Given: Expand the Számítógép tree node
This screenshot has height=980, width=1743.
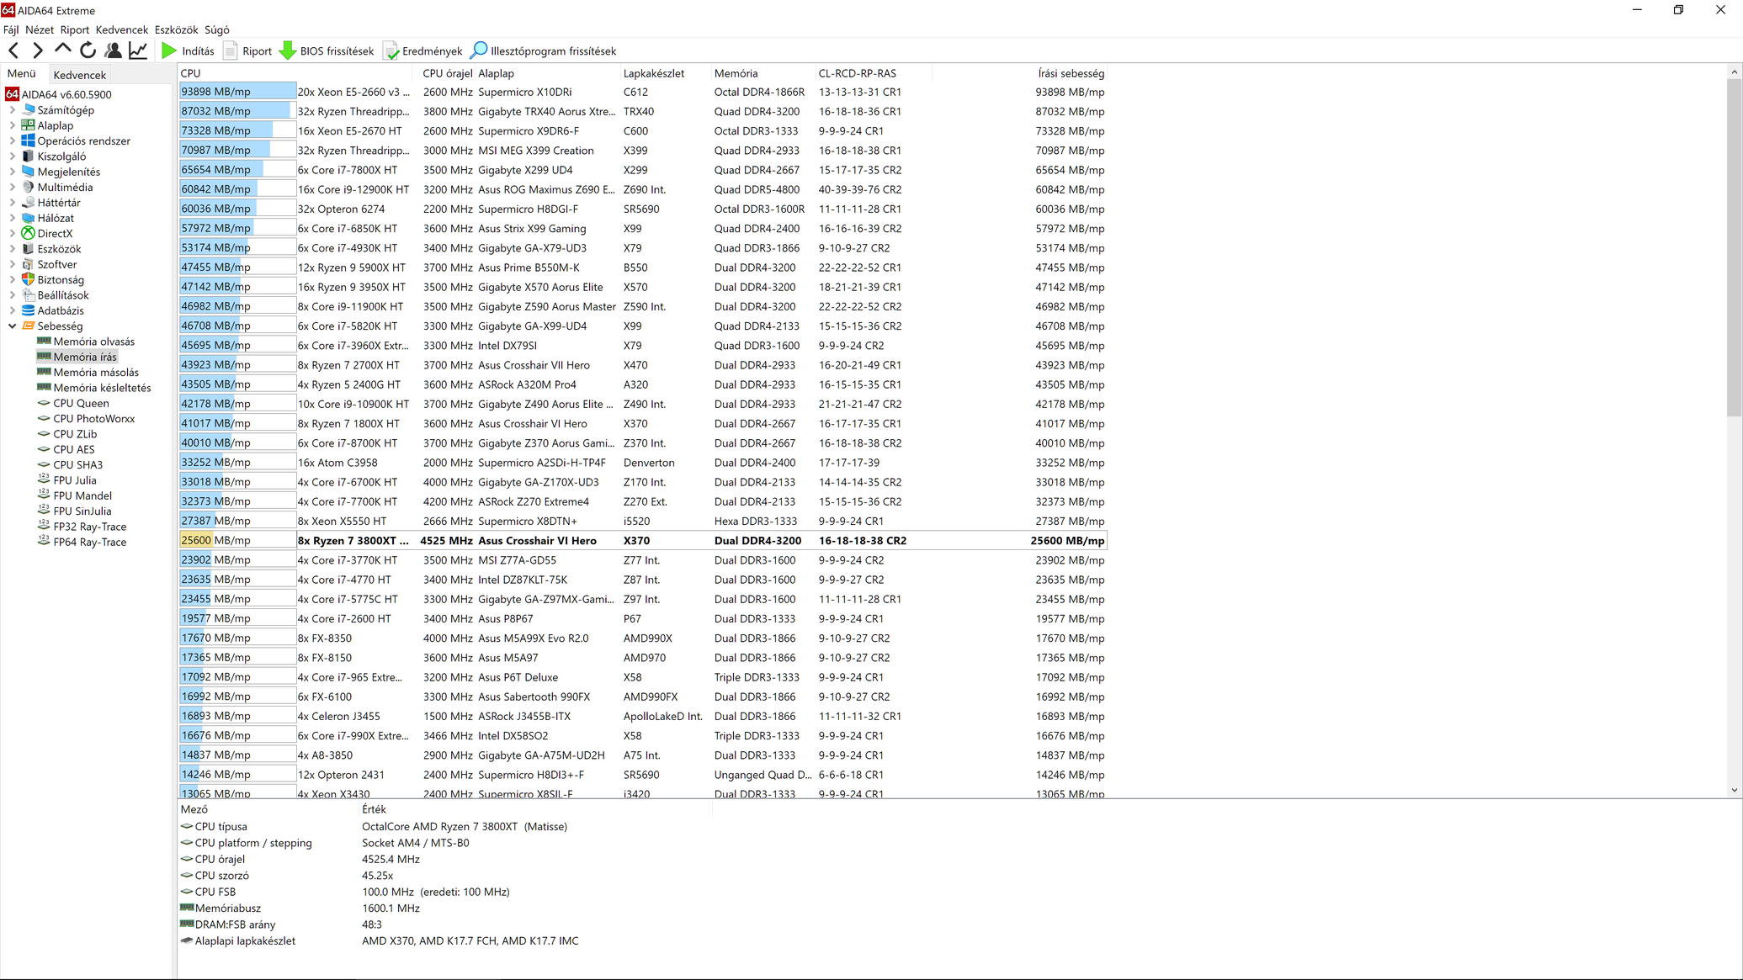Looking at the screenshot, I should click(13, 110).
